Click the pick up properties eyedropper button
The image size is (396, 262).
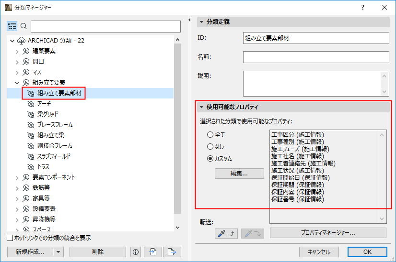tap(226, 234)
